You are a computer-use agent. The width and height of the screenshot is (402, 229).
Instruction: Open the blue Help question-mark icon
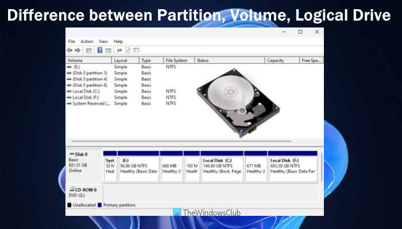(100, 50)
